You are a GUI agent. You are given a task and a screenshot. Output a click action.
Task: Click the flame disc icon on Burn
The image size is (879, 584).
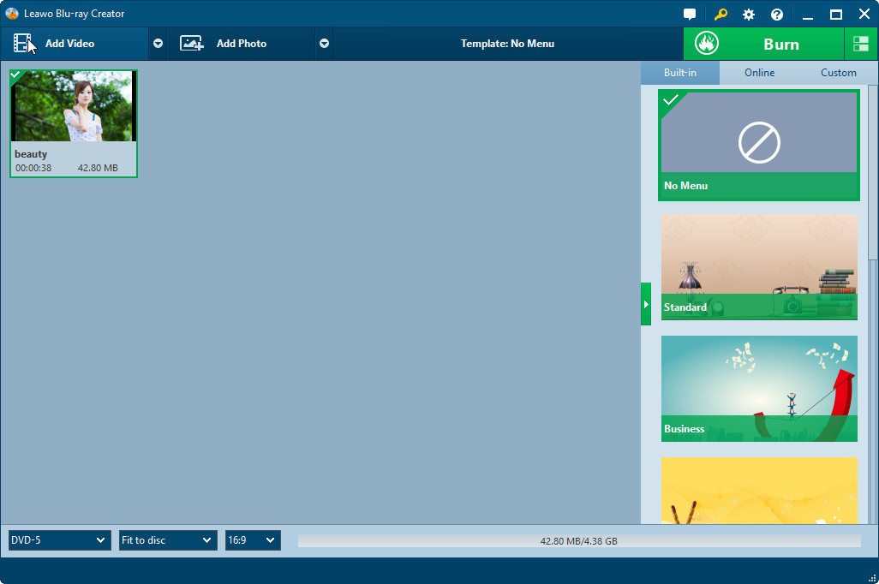(x=706, y=43)
